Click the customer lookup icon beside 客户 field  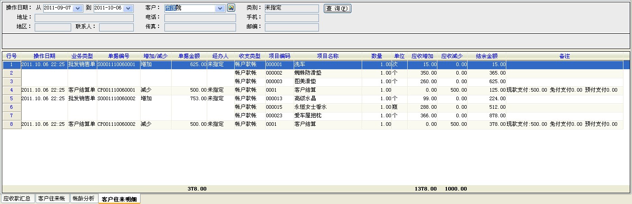click(x=231, y=8)
